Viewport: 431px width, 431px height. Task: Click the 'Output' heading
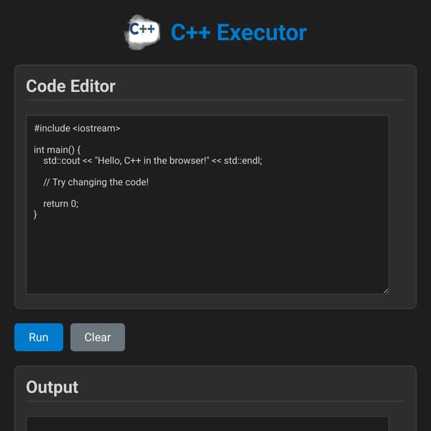click(x=52, y=387)
